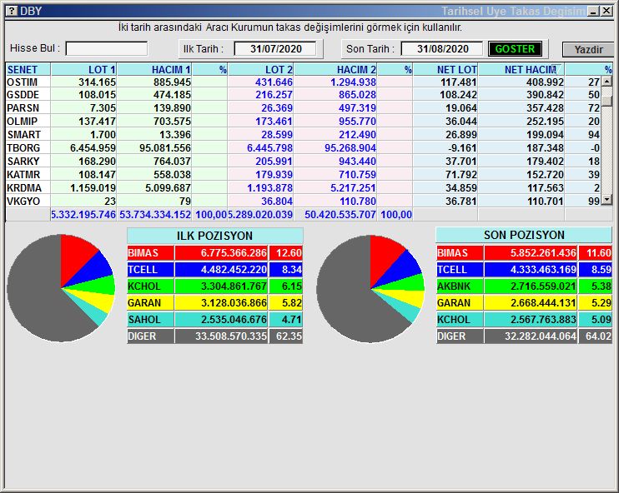This screenshot has width=619, height=493.
Task: Click cyan KCHOL swatch in SON POZISYON
Action: tap(460, 319)
